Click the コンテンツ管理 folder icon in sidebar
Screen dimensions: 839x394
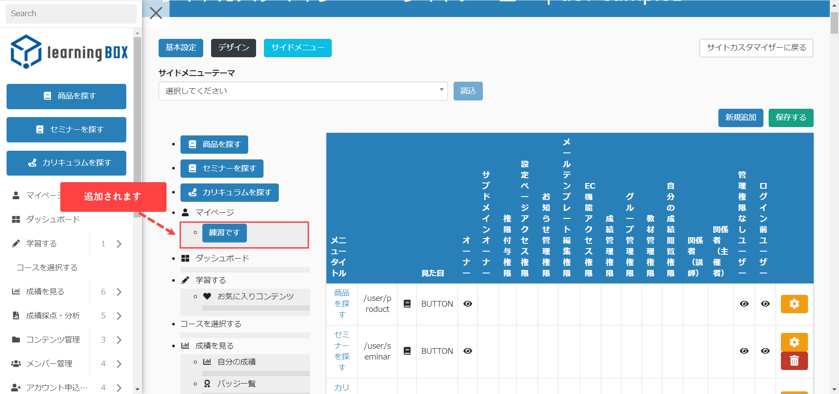coord(16,339)
